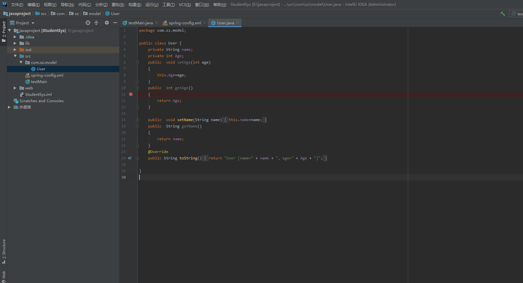
Task: Expand folded setName method at line 15
Action: tap(137, 120)
